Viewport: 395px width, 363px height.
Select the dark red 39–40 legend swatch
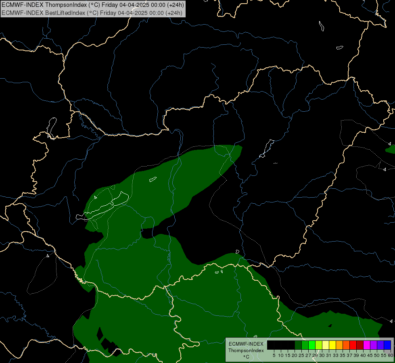(x=360, y=345)
